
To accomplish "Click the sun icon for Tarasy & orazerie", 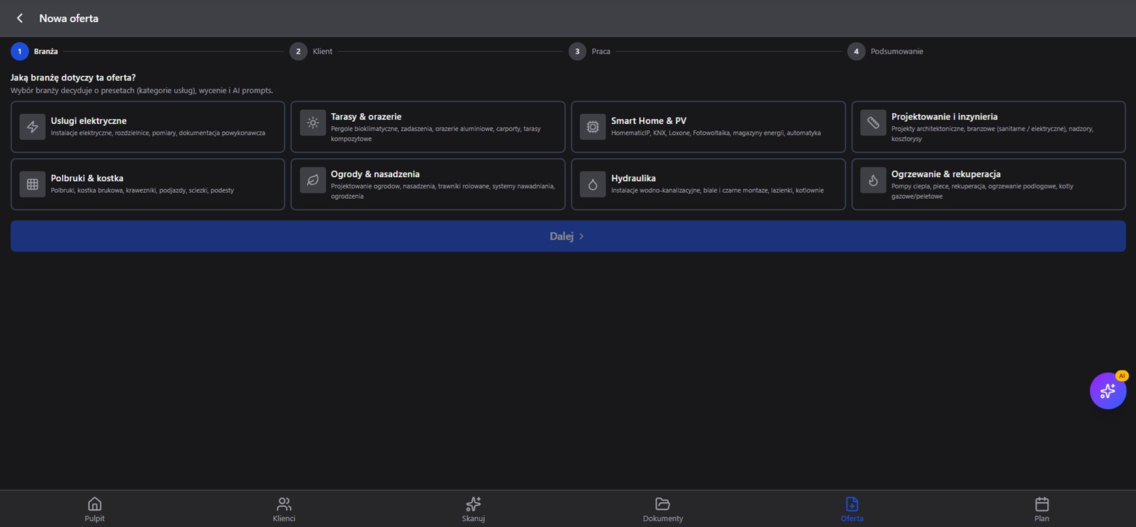I will point(312,123).
